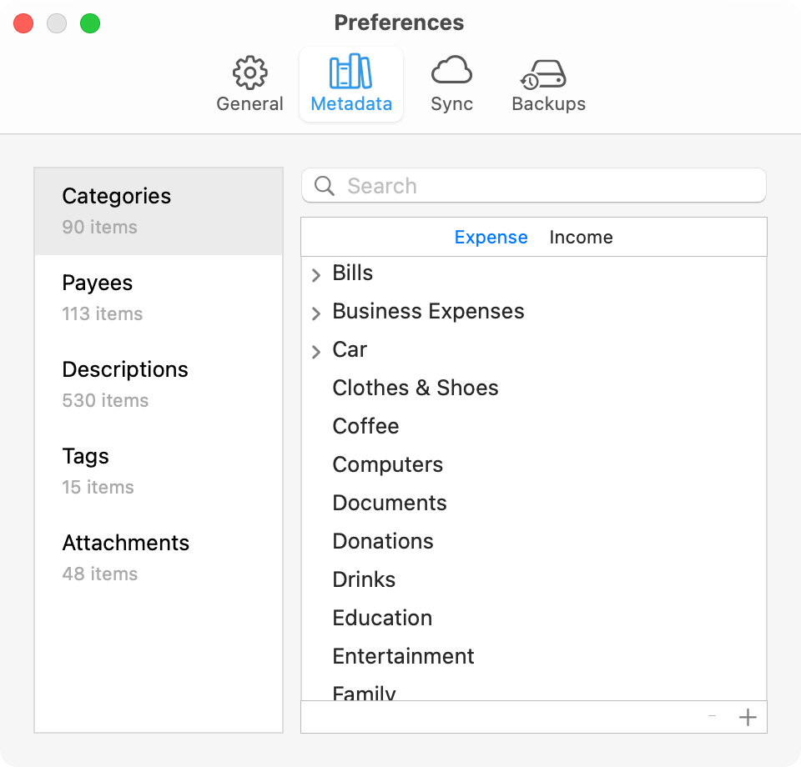The image size is (801, 767).
Task: Switch to the Expense tab
Action: pyautogui.click(x=491, y=238)
